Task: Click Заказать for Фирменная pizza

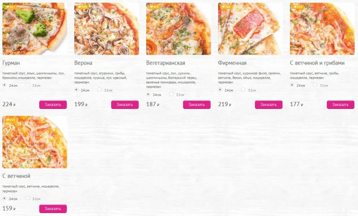Action: [x=268, y=105]
